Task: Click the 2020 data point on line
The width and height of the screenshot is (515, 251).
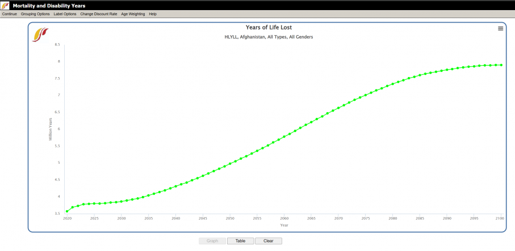Action: (67, 211)
